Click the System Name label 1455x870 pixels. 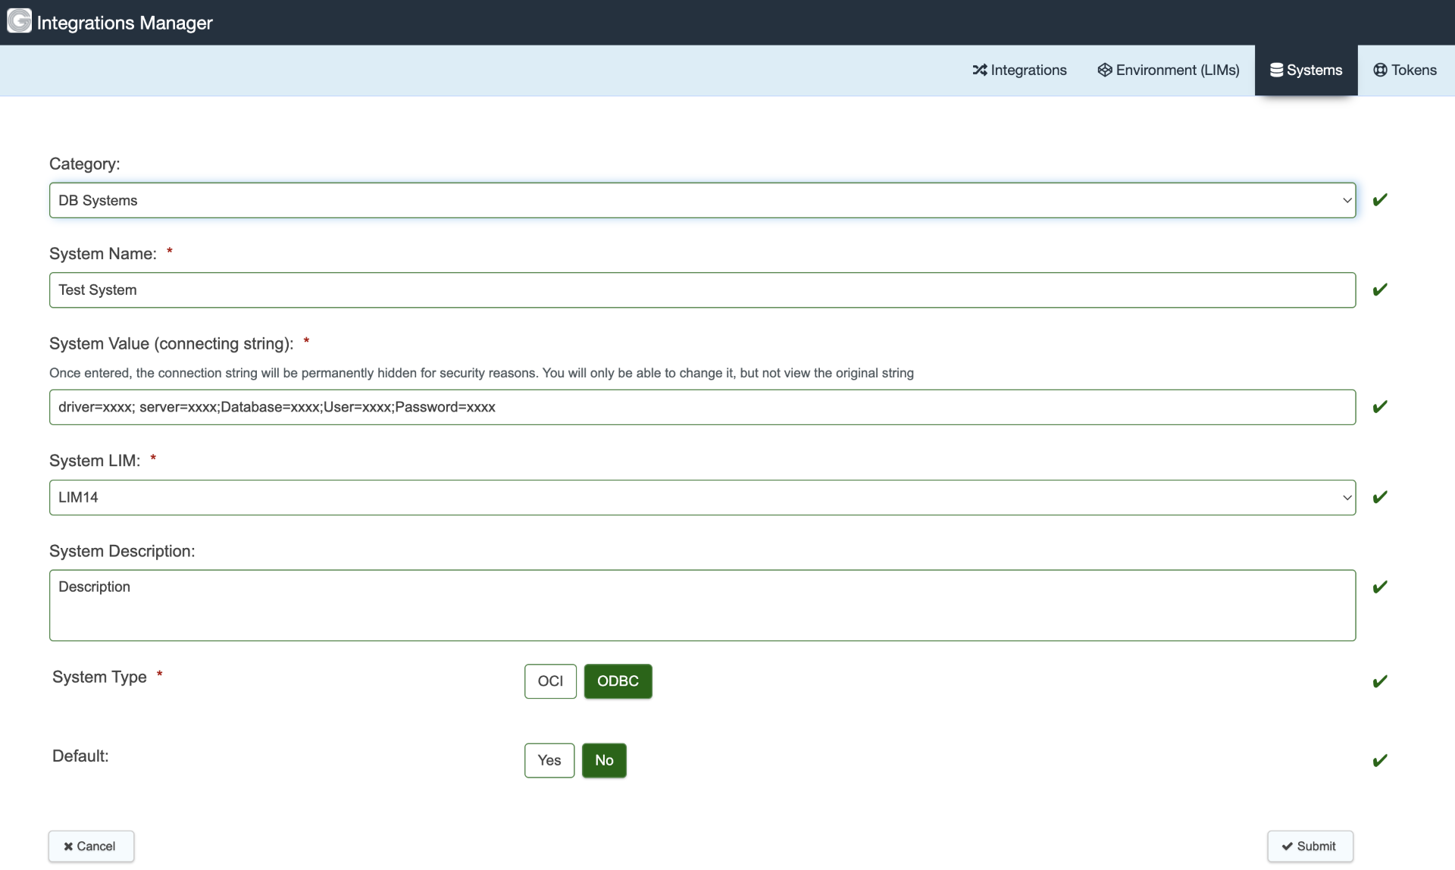(103, 254)
